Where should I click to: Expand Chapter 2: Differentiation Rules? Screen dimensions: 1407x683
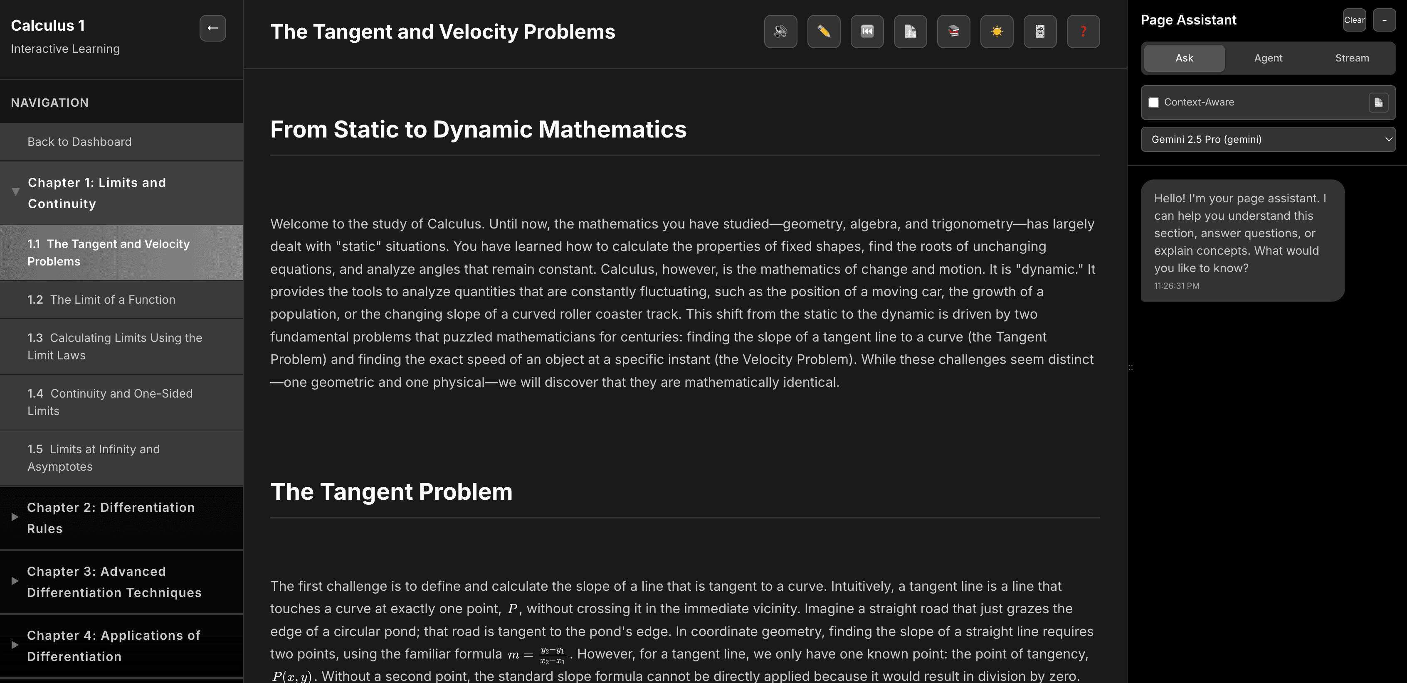point(121,518)
